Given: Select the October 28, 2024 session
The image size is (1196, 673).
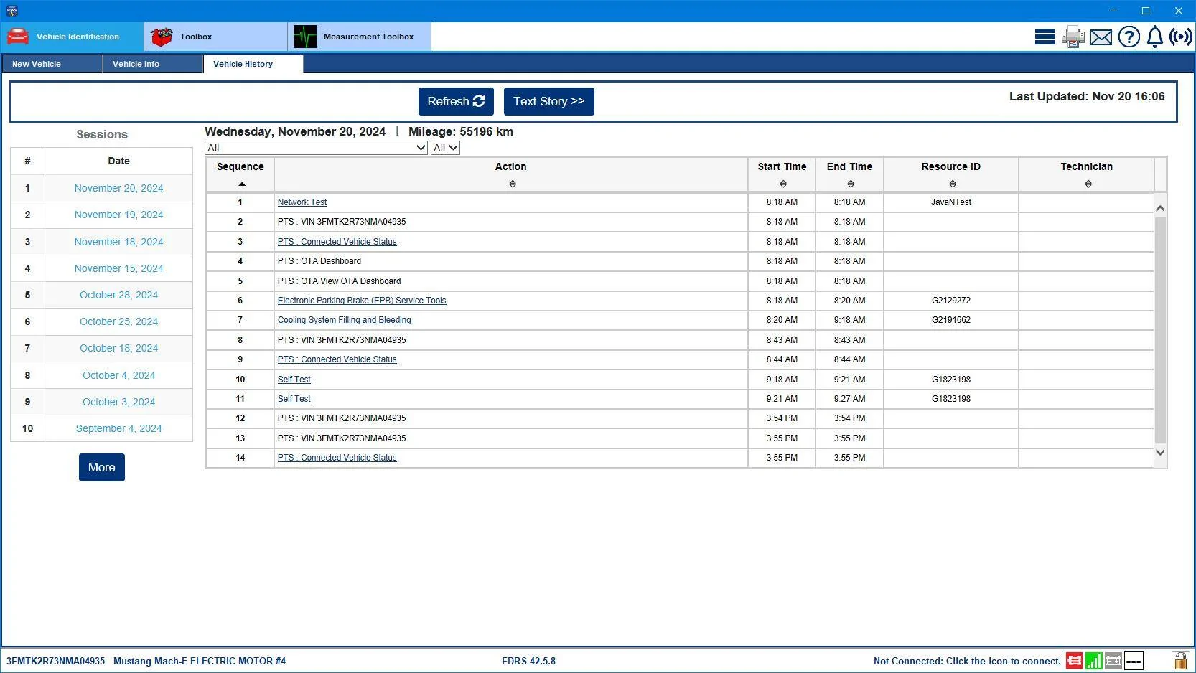Looking at the screenshot, I should (119, 295).
